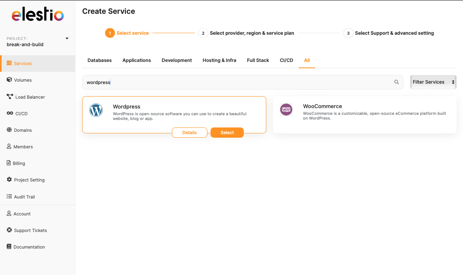Viewport: 463px width, 275px height.
Task: Click the wordpress search input field
Action: coord(237,82)
